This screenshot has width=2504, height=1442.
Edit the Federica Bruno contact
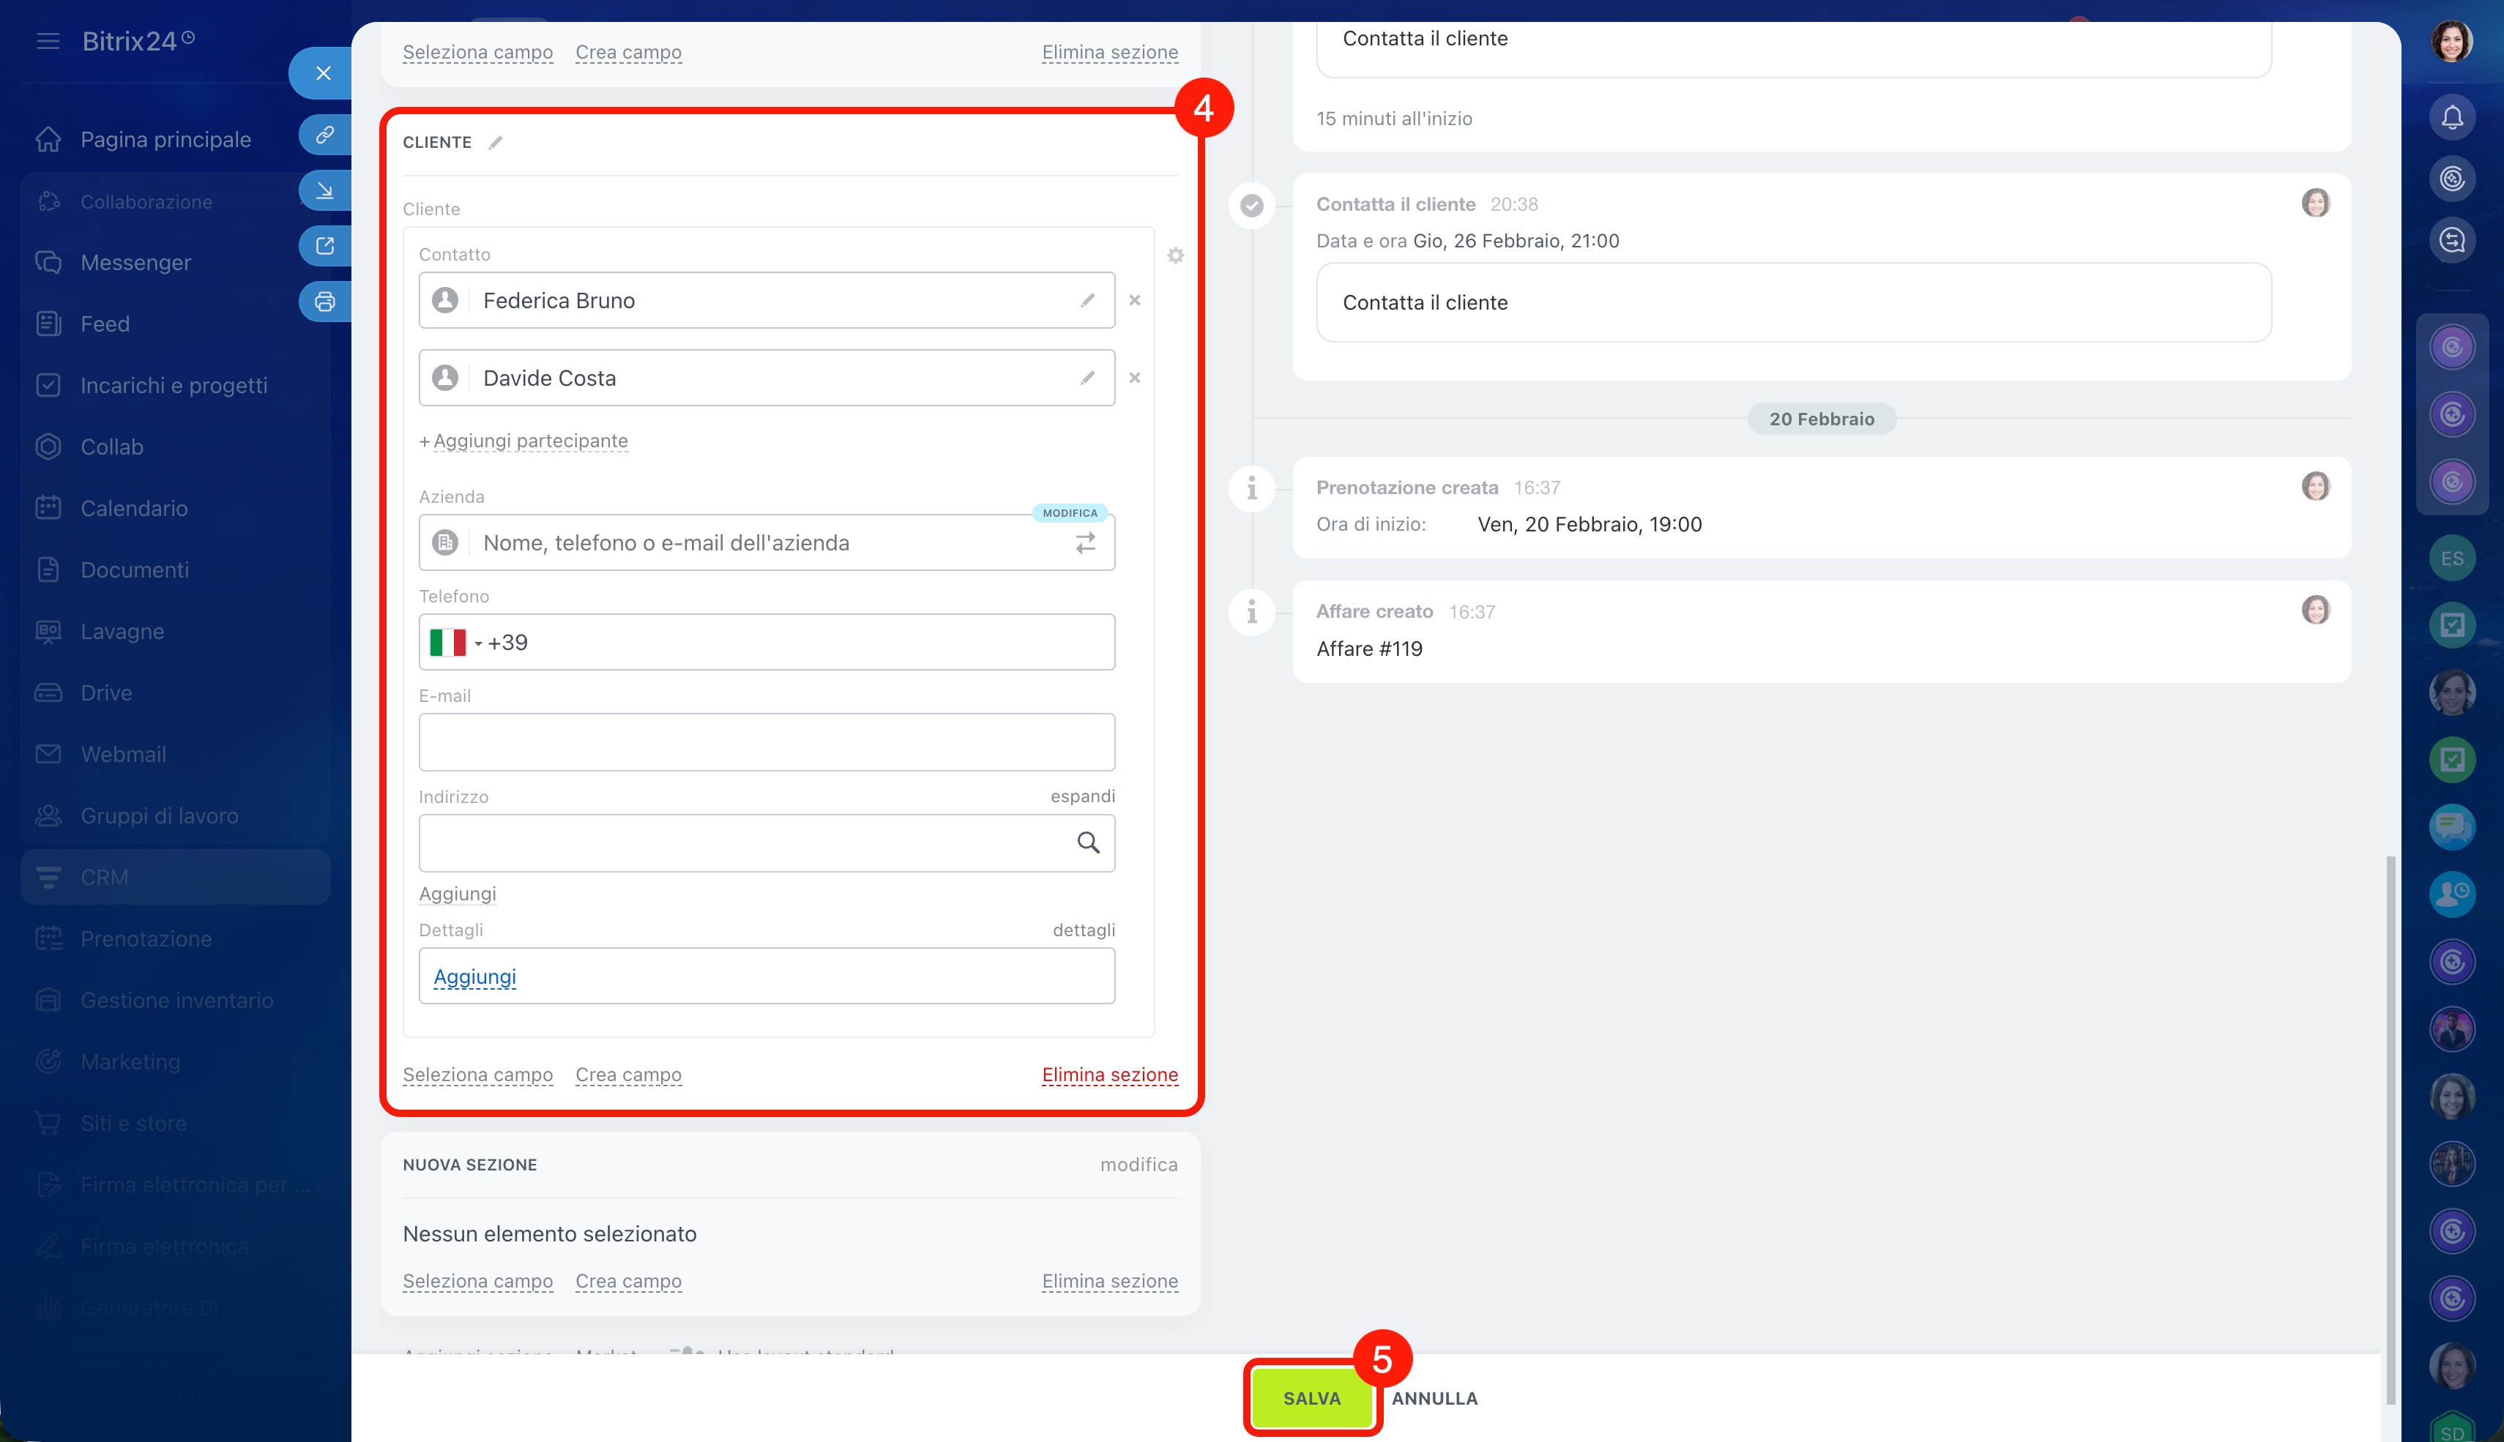coord(1087,300)
